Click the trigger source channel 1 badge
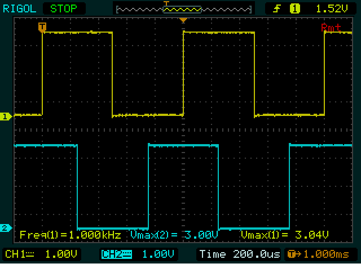The height and width of the screenshot is (264, 361). click(x=294, y=9)
